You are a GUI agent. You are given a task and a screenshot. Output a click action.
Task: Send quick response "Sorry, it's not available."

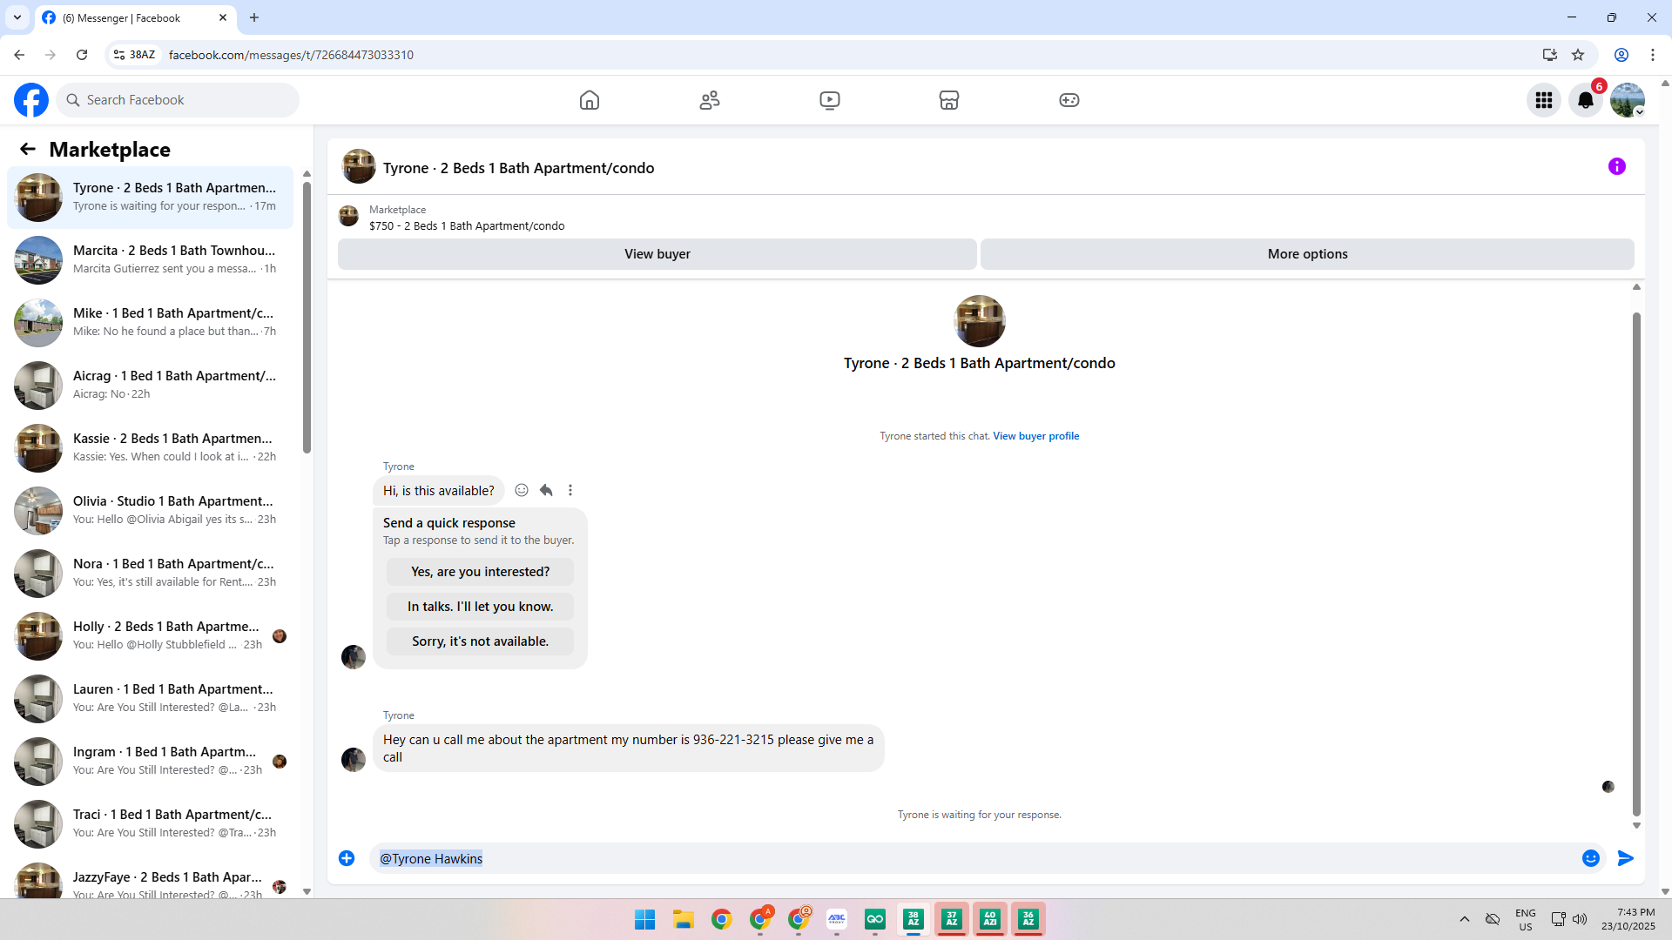(x=480, y=641)
